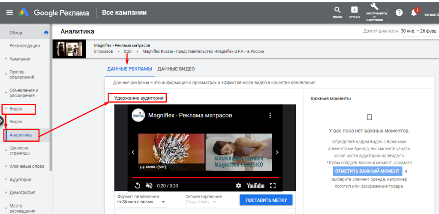
Task: Click the red video progress bar
Action: [205, 177]
